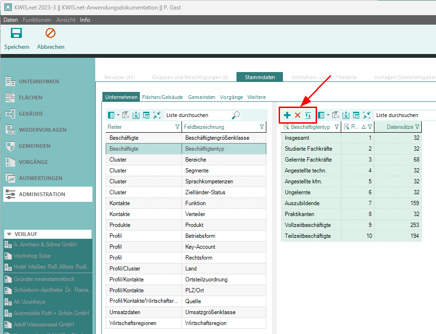Click the Wiedervorlagen sidebar calendar icon
Screen dimensions: 436x334
click(x=10, y=130)
